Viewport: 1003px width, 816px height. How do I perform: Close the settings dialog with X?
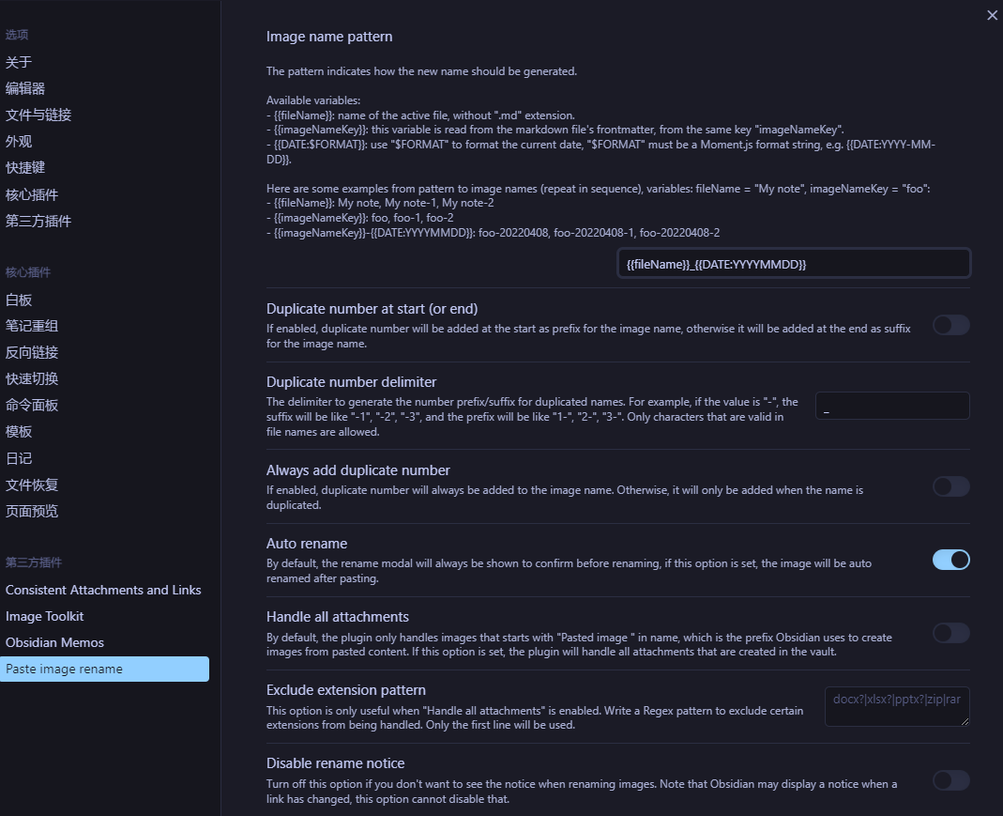pos(992,15)
